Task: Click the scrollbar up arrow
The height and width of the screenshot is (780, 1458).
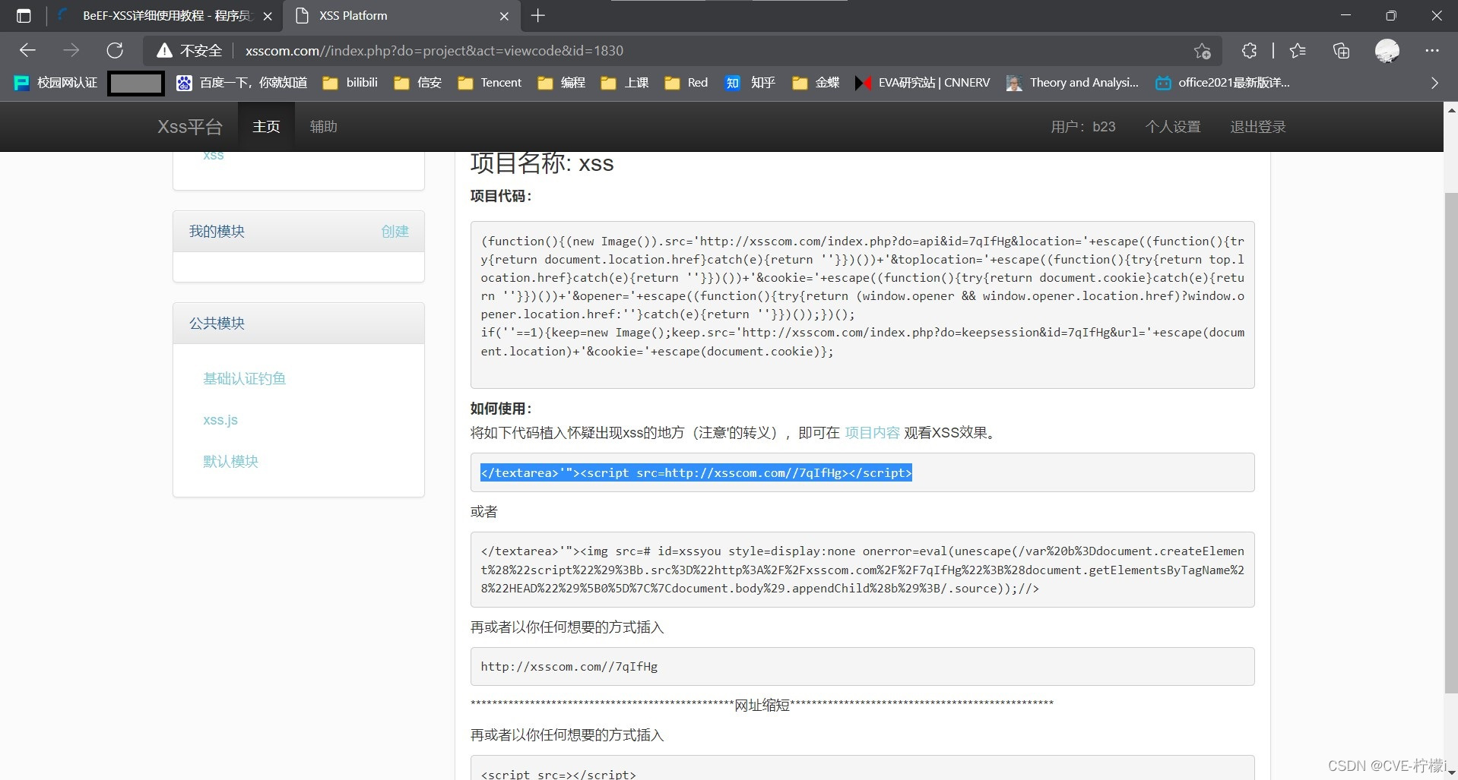Action: pos(1451,111)
